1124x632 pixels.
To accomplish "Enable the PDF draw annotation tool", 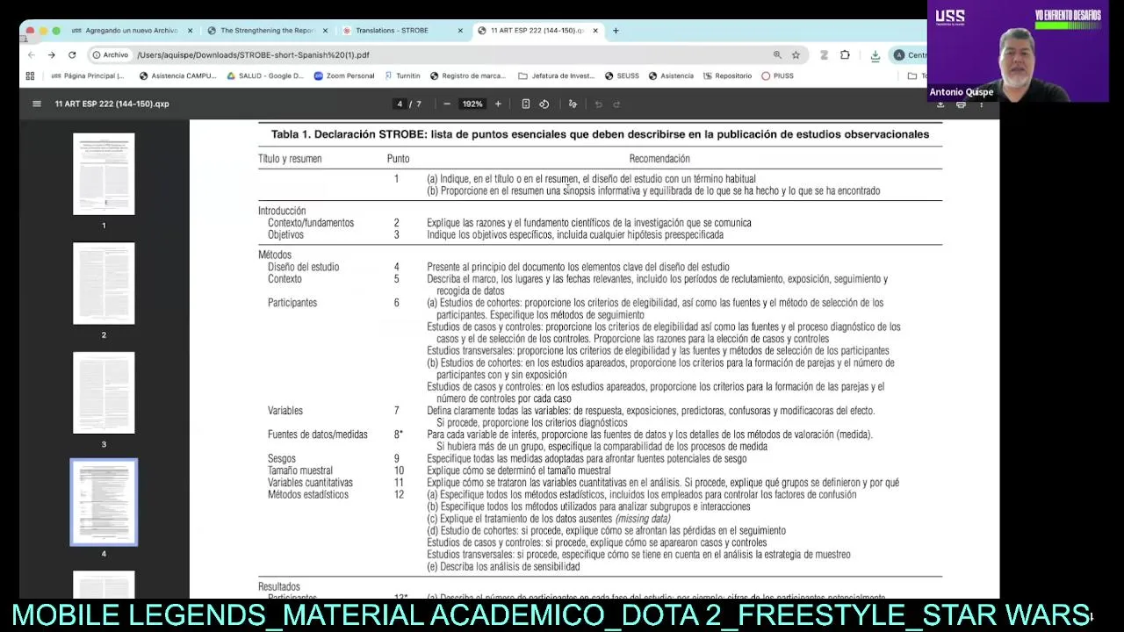I will 573,104.
